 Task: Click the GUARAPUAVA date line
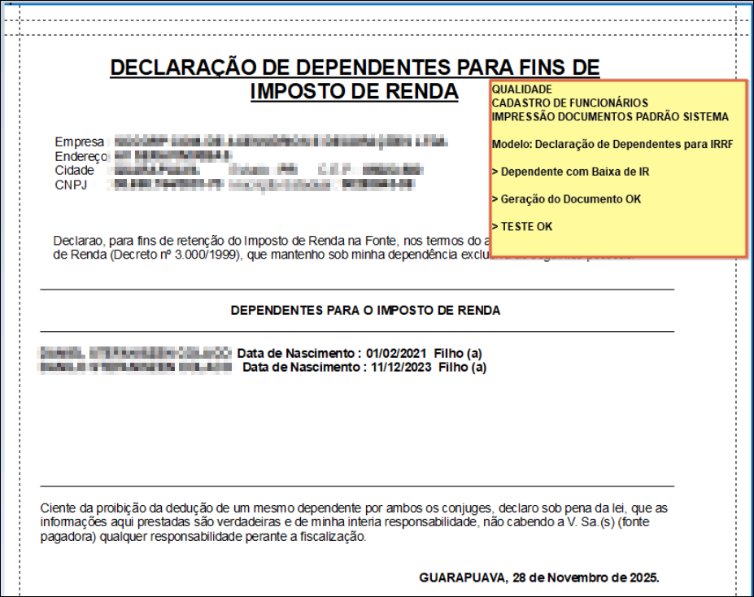[538, 577]
